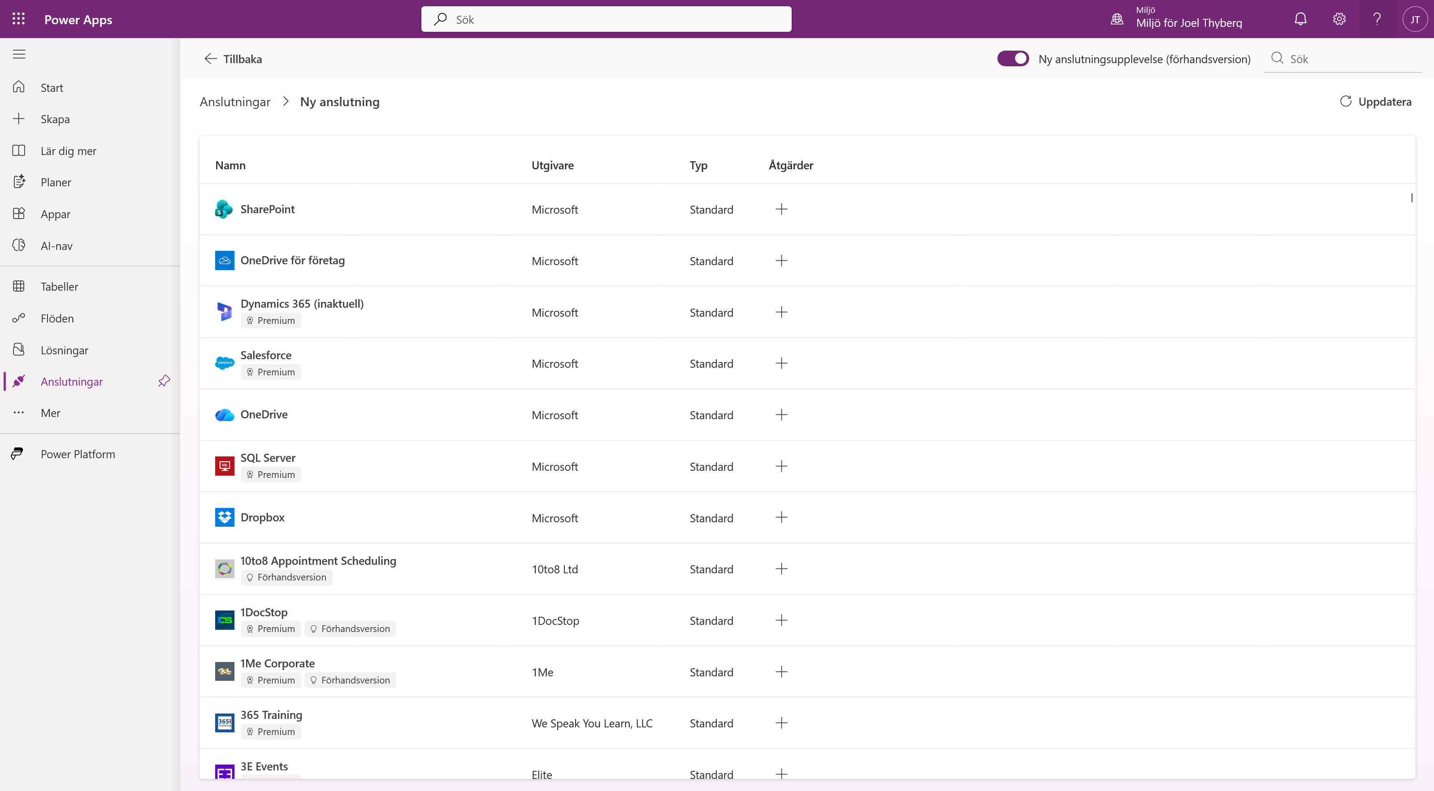This screenshot has width=1434, height=791.
Task: Open the app launcher waffle icon
Action: (x=18, y=19)
